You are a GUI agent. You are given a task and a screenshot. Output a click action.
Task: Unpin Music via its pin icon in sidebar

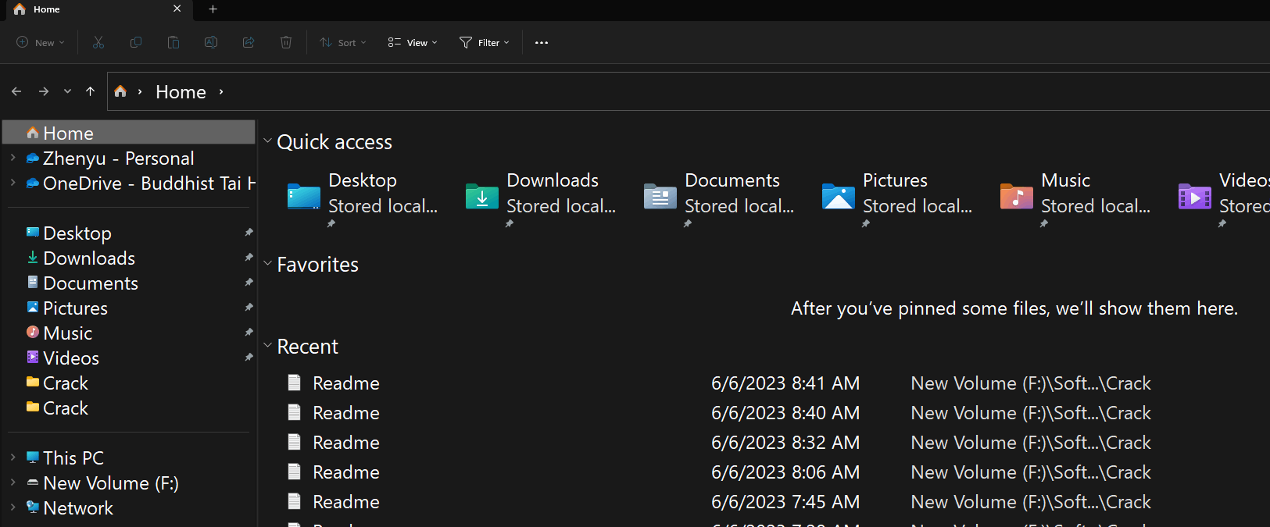pyautogui.click(x=249, y=332)
